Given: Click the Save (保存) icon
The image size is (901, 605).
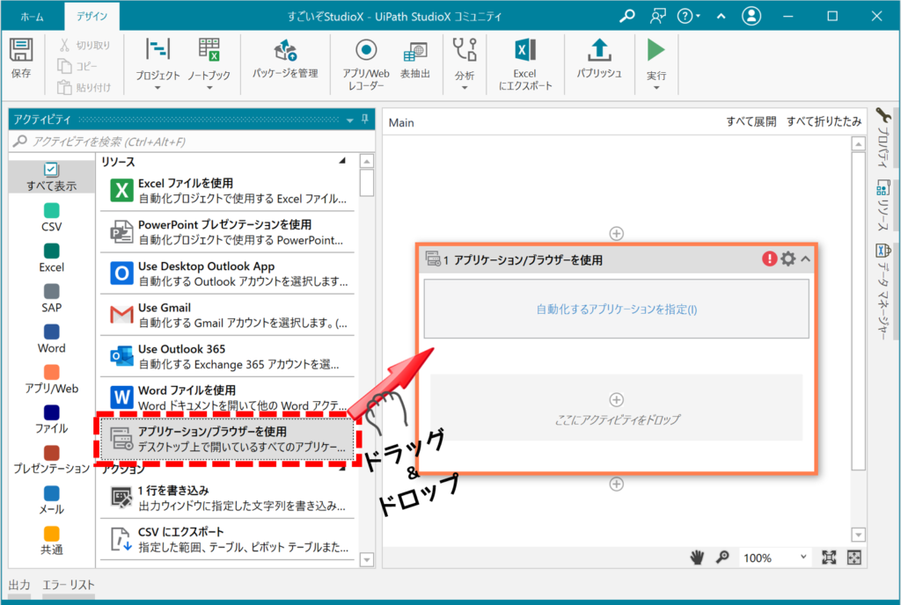Looking at the screenshot, I should click(21, 50).
